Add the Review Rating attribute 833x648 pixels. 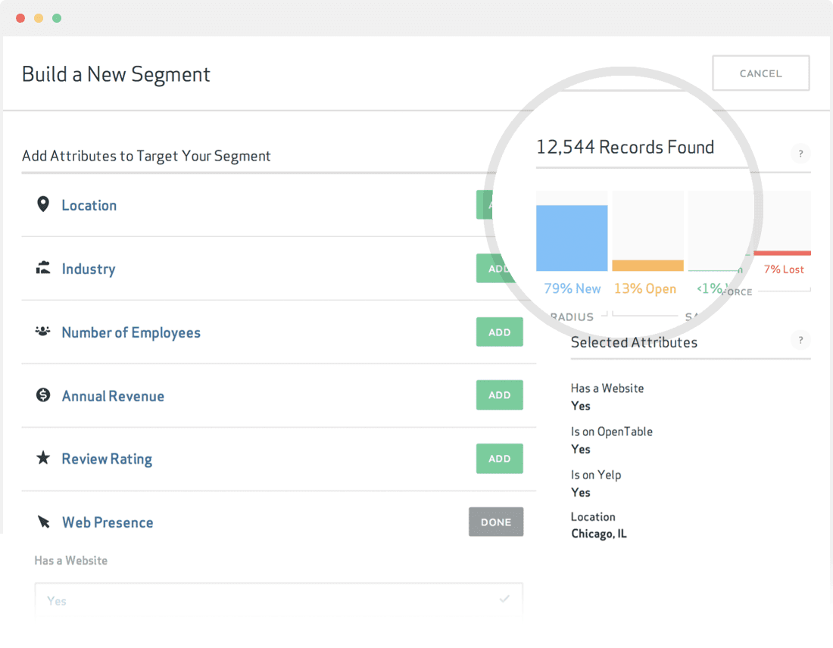[499, 459]
